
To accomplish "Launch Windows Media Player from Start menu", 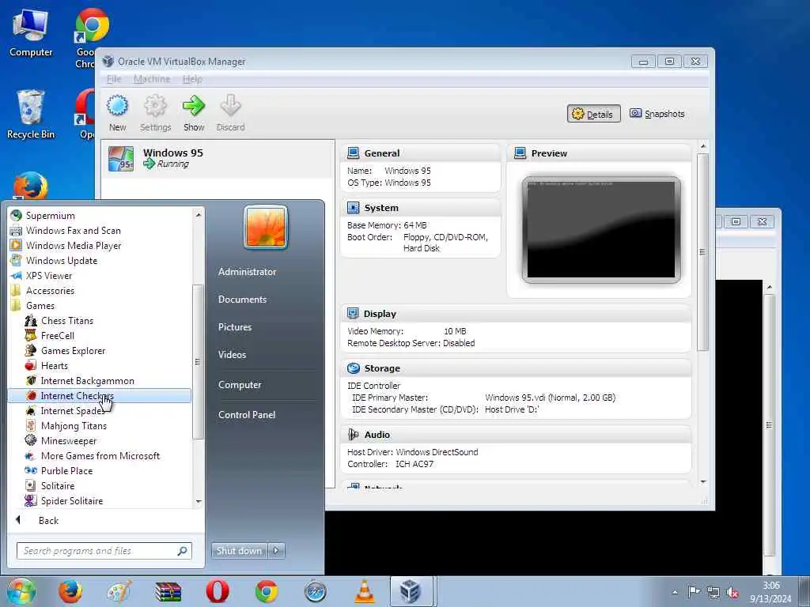I will click(100, 245).
